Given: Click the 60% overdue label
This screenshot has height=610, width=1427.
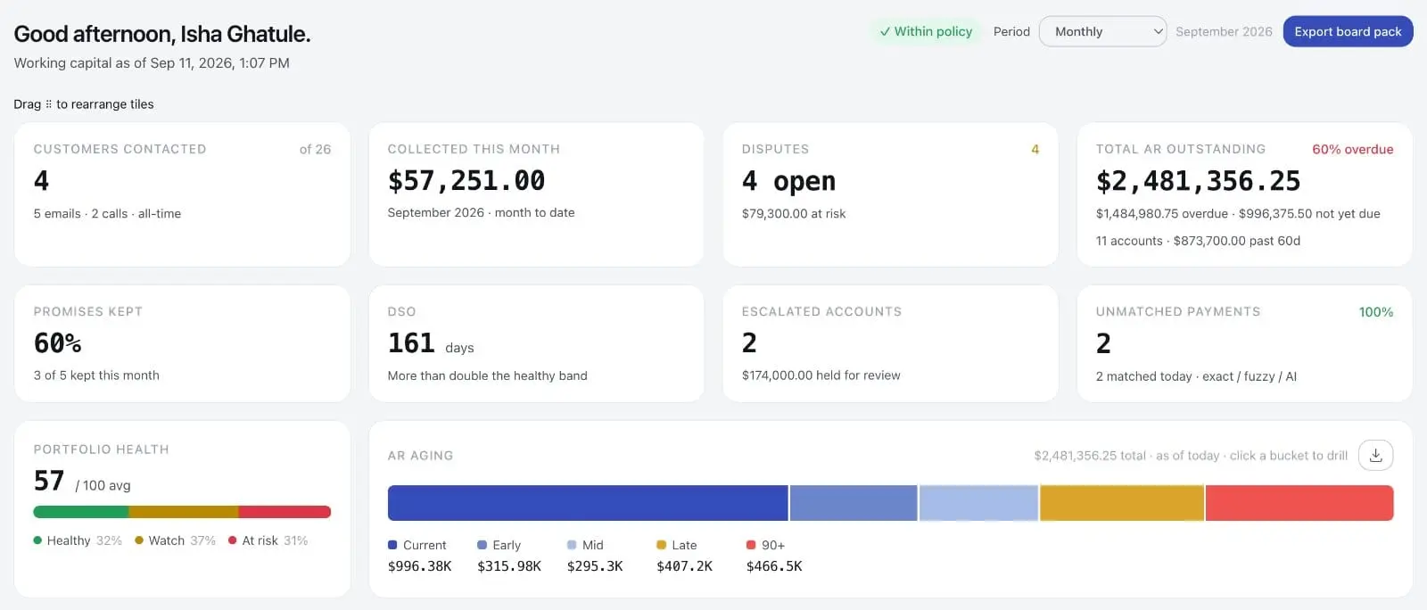Looking at the screenshot, I should click(x=1352, y=149).
